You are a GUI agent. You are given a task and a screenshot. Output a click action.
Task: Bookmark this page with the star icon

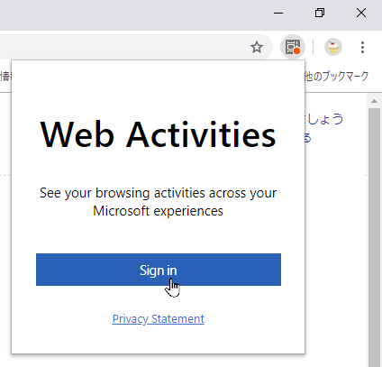point(257,47)
